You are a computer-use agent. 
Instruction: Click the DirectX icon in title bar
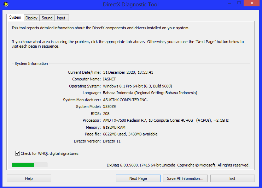point(6,4)
